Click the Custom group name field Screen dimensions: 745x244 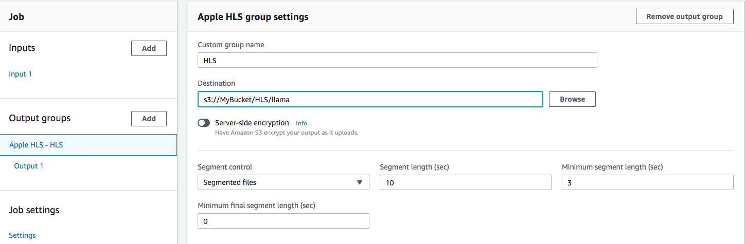click(x=397, y=60)
